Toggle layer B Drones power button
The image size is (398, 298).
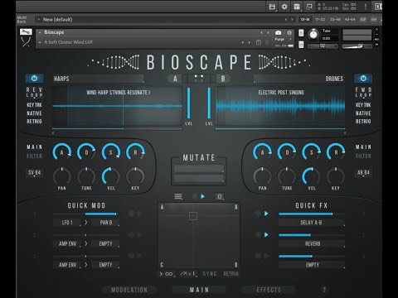click(363, 78)
